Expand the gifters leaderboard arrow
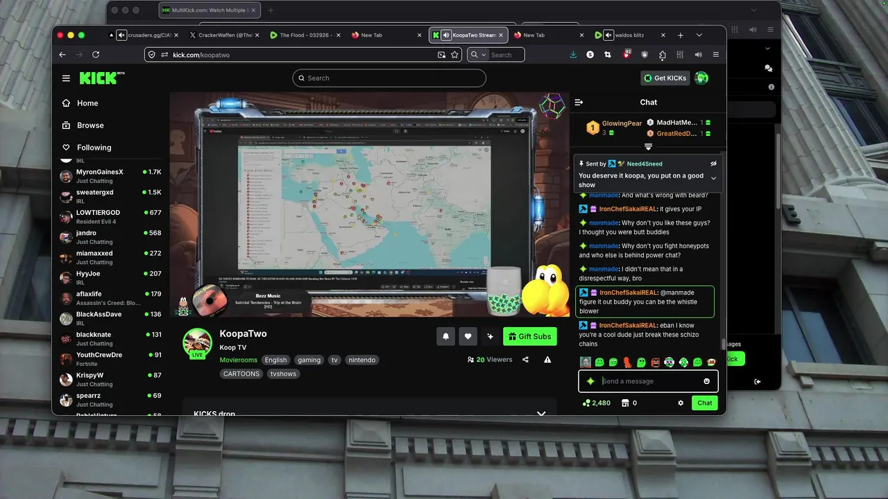This screenshot has height=499, width=888. [648, 147]
